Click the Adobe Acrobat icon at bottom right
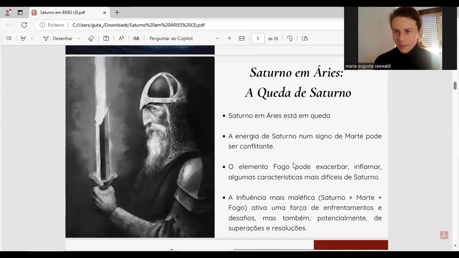The height and width of the screenshot is (258, 459). pyautogui.click(x=444, y=235)
